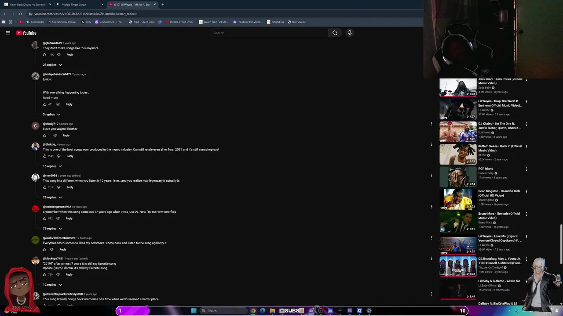The image size is (563, 316).
Task: Expand the 28 replies thread
Action: (x=52, y=197)
